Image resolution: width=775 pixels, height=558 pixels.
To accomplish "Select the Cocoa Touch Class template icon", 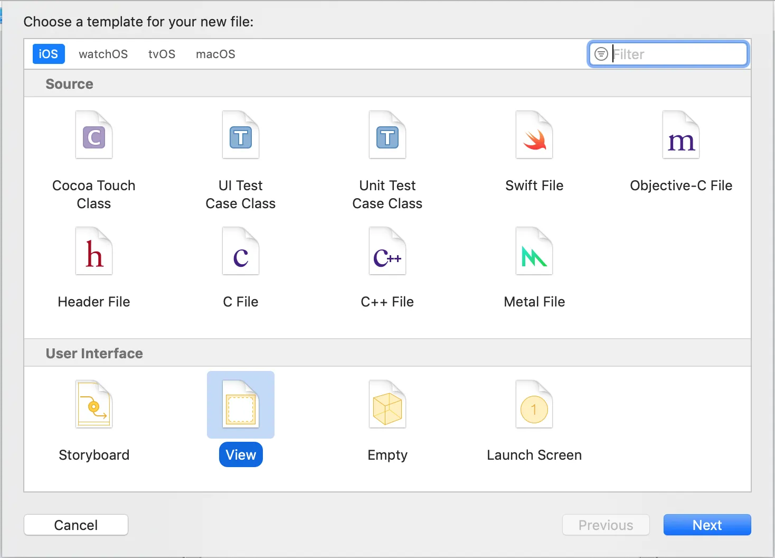I will tap(94, 135).
